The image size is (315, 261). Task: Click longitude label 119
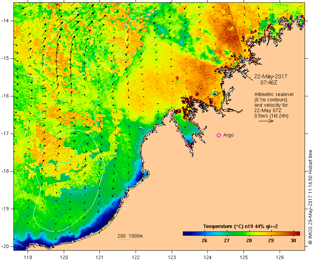point(28,257)
